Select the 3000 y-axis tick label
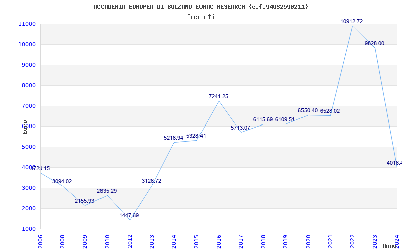 28,188
